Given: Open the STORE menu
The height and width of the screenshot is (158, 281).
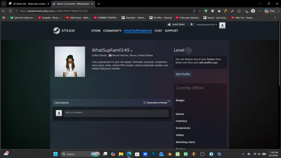Looking at the screenshot, I should [x=96, y=31].
